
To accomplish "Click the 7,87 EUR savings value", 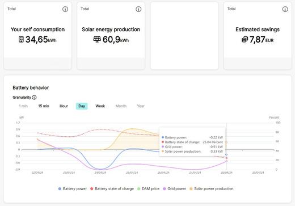I will 262,40.
